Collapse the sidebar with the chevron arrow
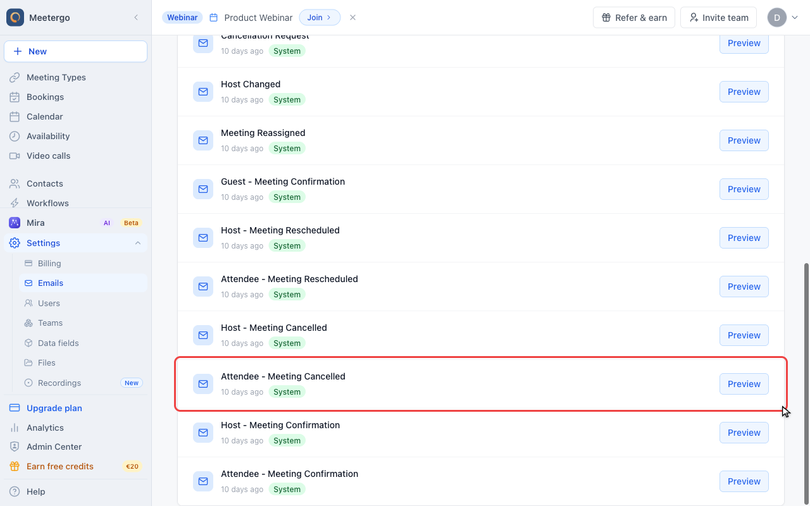Viewport: 810px width, 506px height. pyautogui.click(x=136, y=18)
